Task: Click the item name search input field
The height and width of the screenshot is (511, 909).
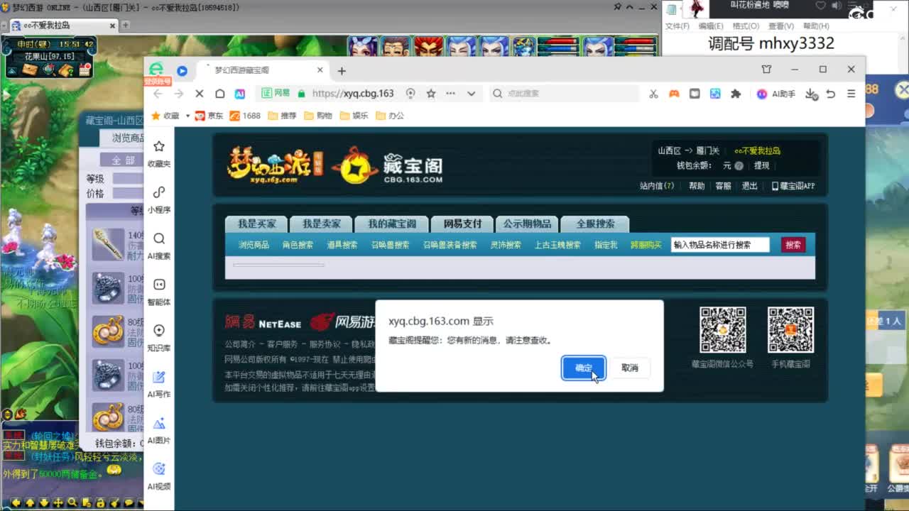Action: point(720,245)
